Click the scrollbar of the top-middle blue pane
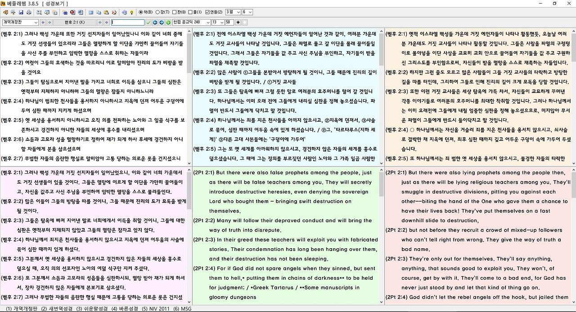The image size is (576, 312). [x=381, y=97]
